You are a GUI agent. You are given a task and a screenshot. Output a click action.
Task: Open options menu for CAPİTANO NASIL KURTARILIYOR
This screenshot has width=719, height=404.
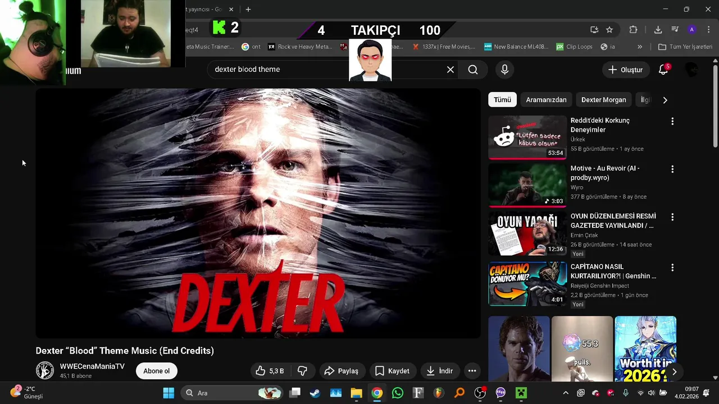672,268
